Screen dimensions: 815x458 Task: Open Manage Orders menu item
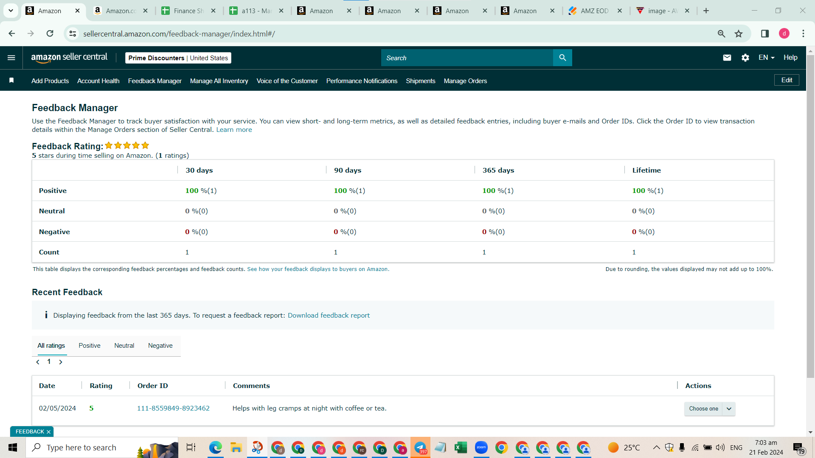coord(466,81)
